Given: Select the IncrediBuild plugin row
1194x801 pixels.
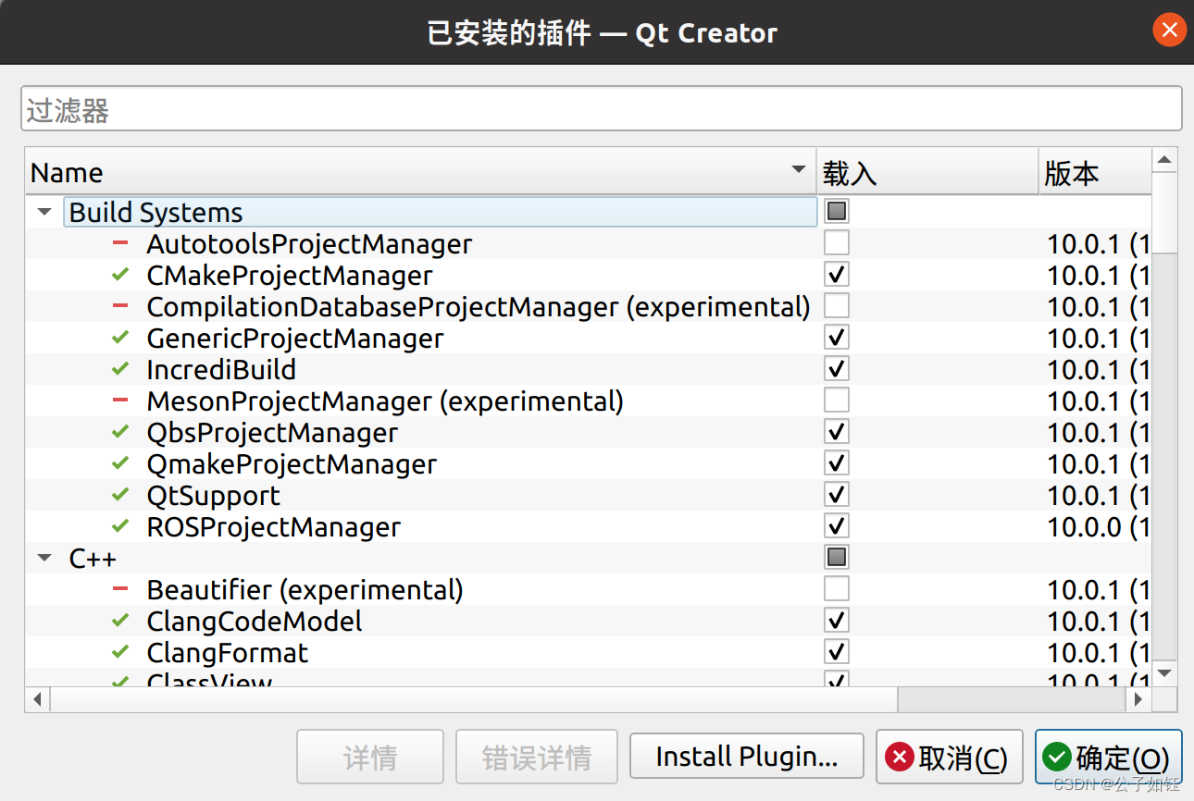Looking at the screenshot, I should (588, 369).
